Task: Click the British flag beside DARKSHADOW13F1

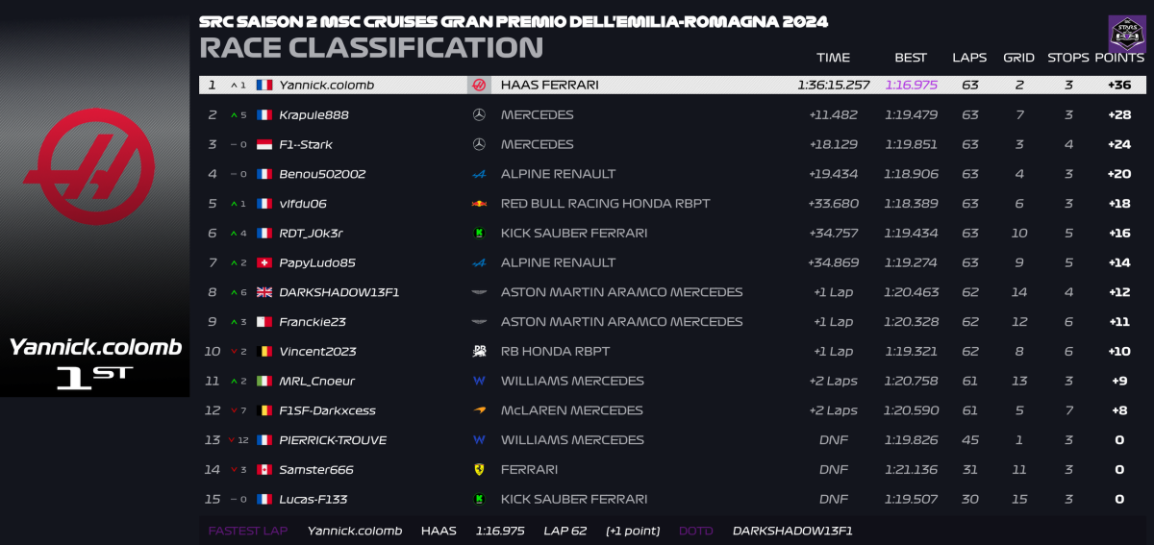Action: (264, 292)
